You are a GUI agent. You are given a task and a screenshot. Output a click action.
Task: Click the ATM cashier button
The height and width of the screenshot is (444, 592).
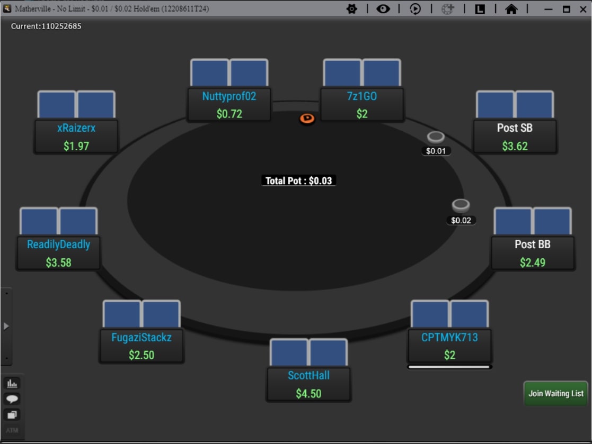[12, 430]
